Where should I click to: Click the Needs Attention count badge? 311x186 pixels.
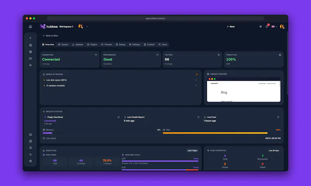tap(197, 75)
